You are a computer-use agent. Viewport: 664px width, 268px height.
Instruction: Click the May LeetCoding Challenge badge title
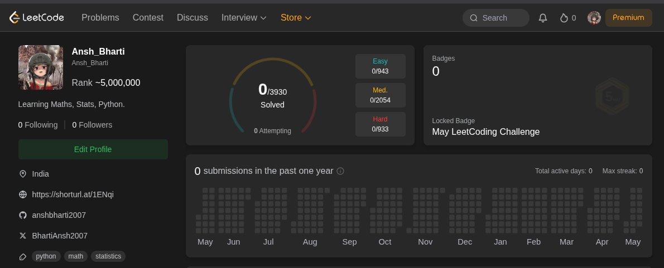[485, 132]
